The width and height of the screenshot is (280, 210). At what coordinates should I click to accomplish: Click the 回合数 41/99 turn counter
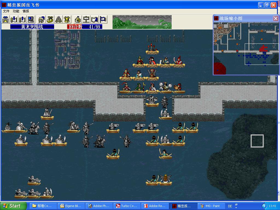pos(85,27)
